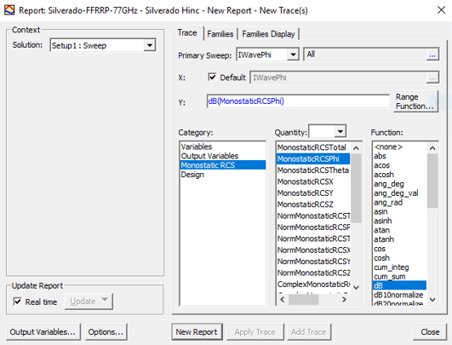Select atanh function
Screen dimensions: 452x345
(x=399, y=239)
